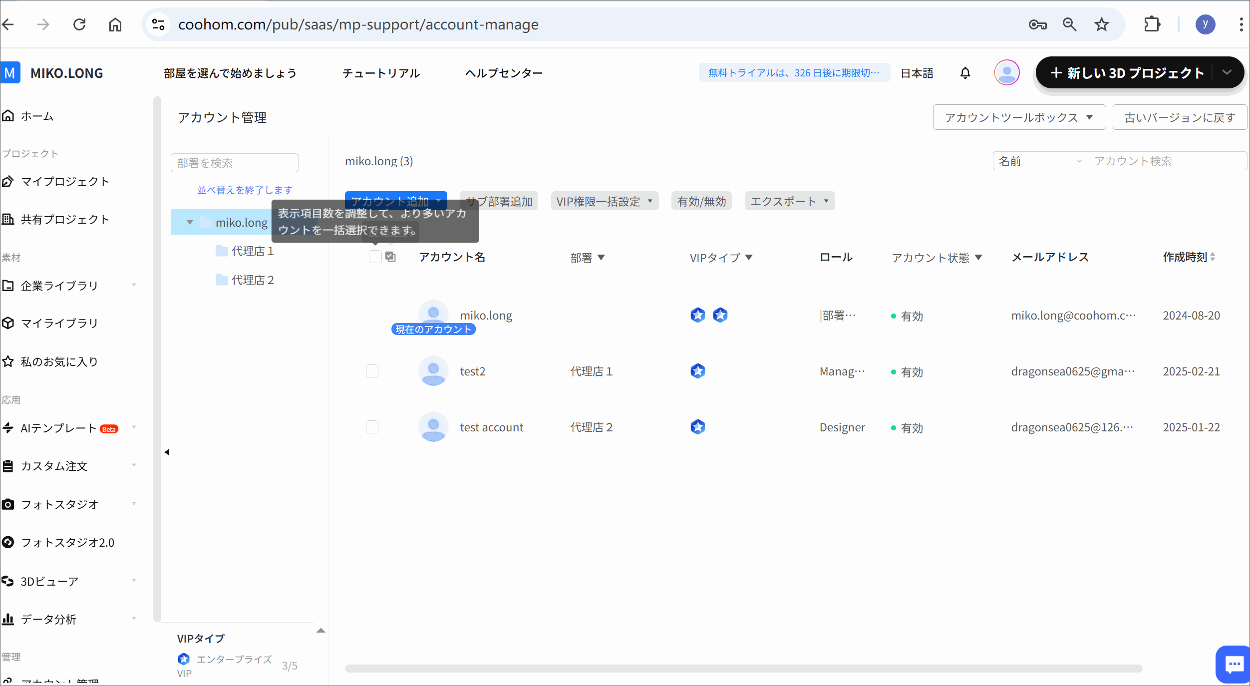
Task: Open the ヘルプセンター menu
Action: [x=504, y=73]
